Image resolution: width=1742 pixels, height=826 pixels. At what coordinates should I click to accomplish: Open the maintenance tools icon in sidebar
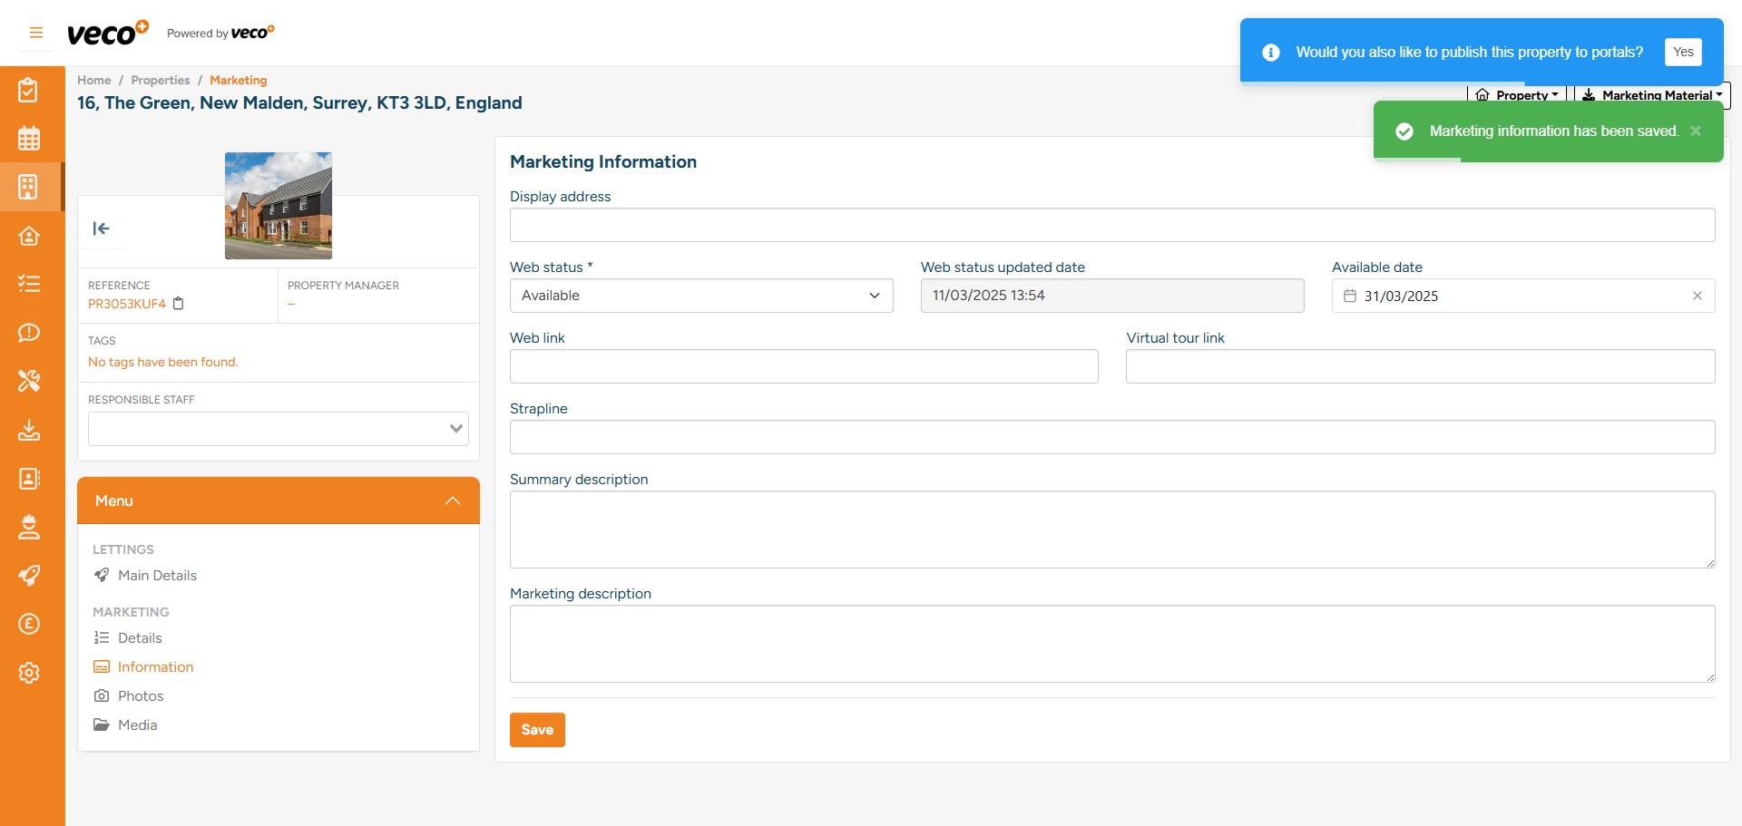30,382
